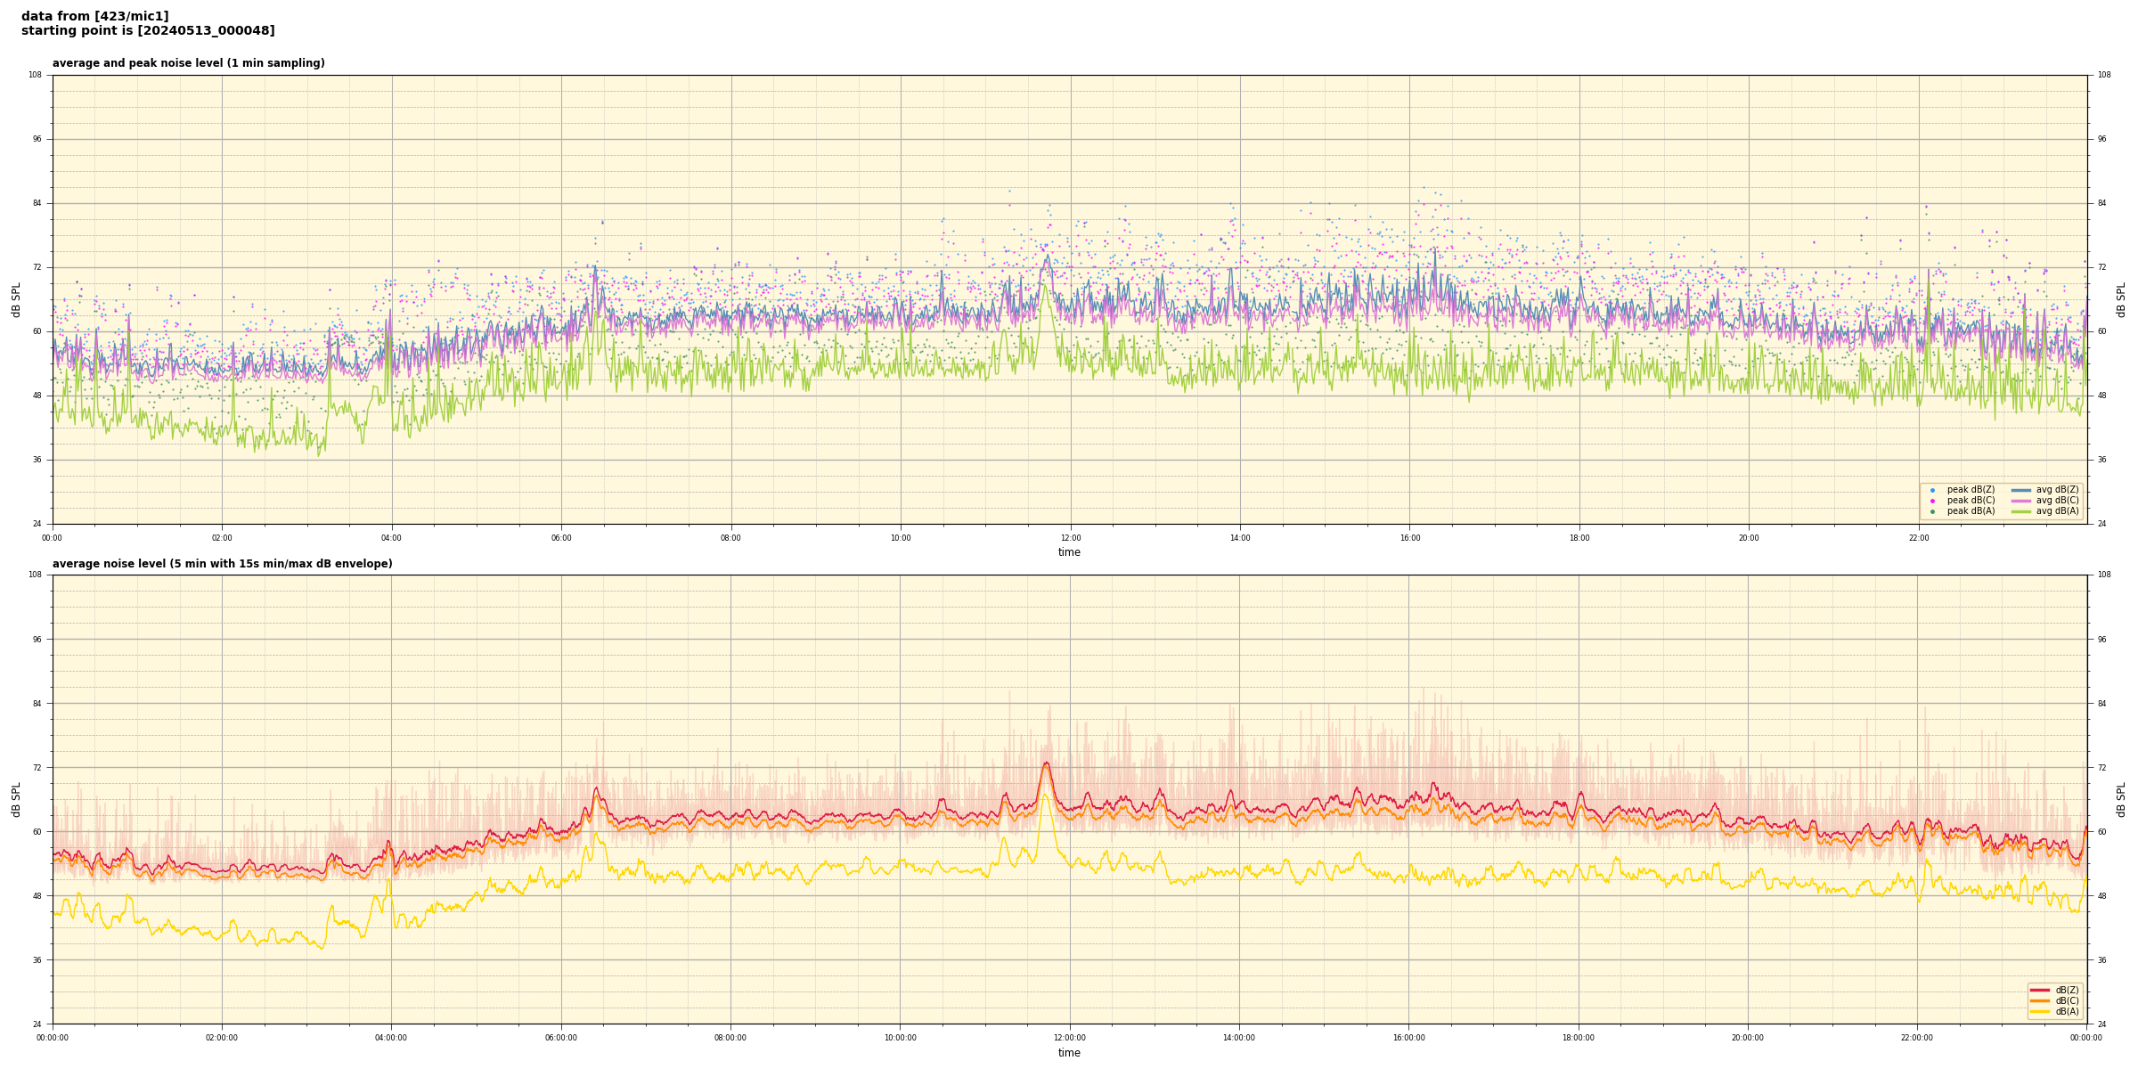This screenshot has height=1069, width=2138.
Task: Click the left 'dB SPL' label of bottom chart
Action: [16, 799]
